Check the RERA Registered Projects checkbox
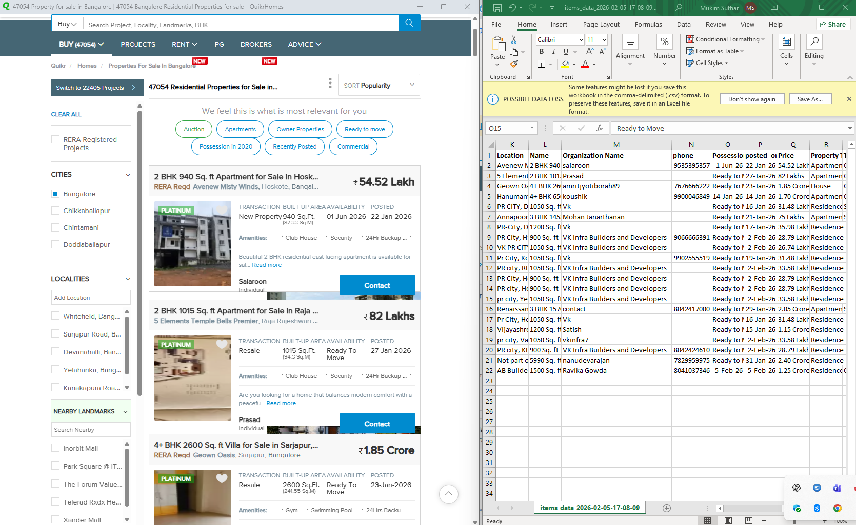Viewport: 856px width, 525px height. pos(55,140)
